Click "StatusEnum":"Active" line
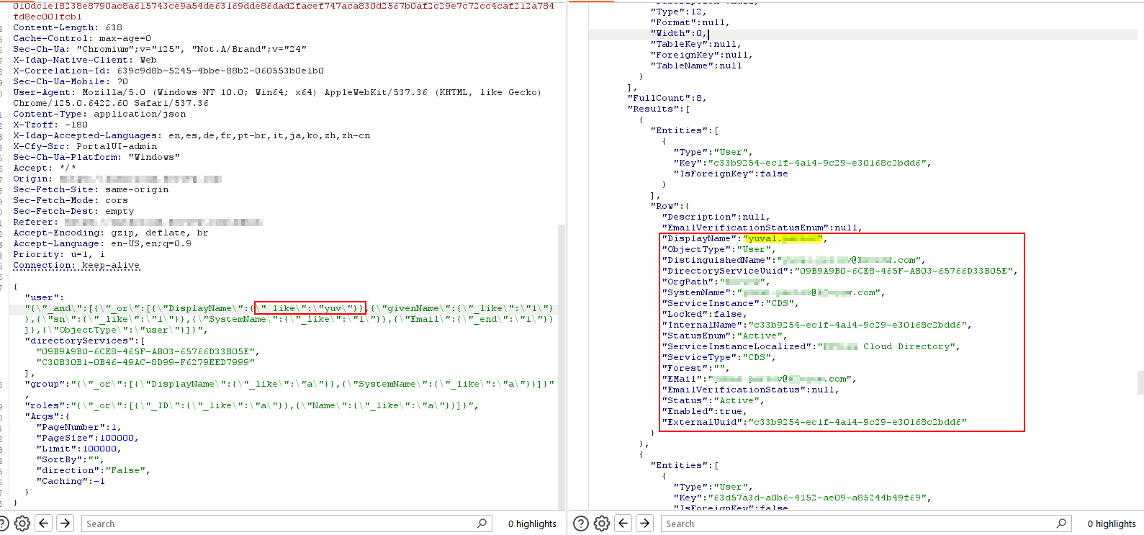The height and width of the screenshot is (535, 1144). point(725,336)
